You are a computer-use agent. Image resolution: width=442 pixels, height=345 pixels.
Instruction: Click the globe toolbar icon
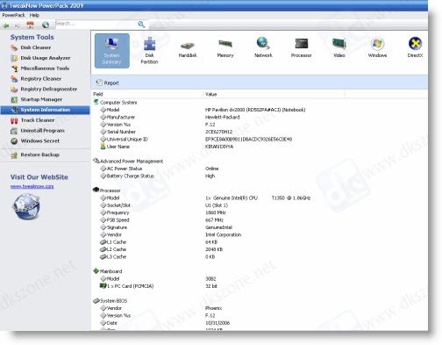pyautogui.click(x=46, y=25)
